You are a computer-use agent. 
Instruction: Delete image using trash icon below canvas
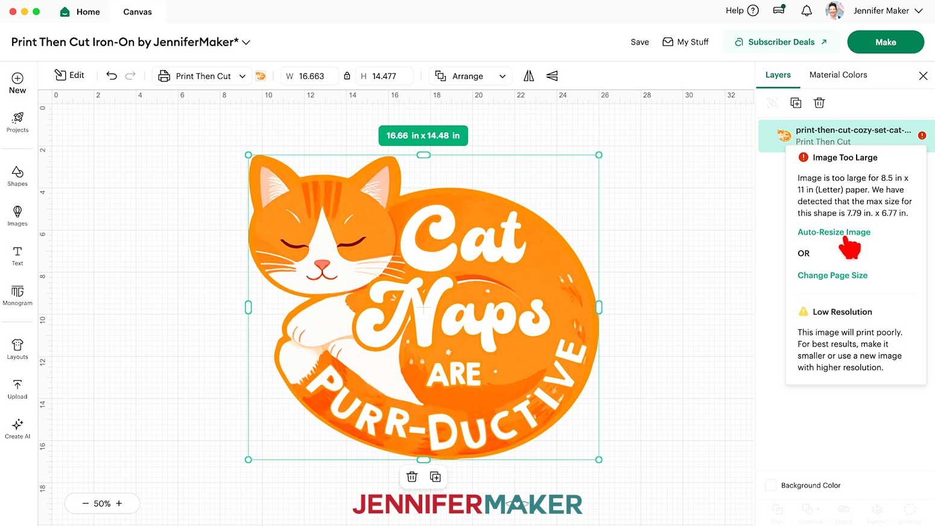tap(412, 477)
